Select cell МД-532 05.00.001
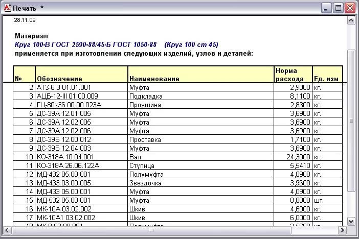Screen dimensions: 359x239 81,200
